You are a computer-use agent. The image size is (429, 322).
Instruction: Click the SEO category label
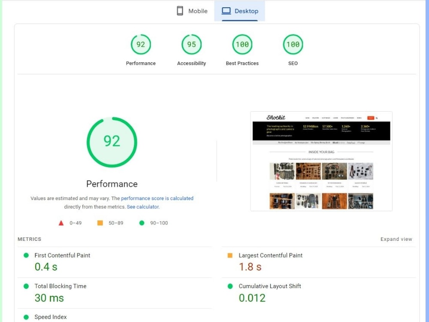point(293,63)
